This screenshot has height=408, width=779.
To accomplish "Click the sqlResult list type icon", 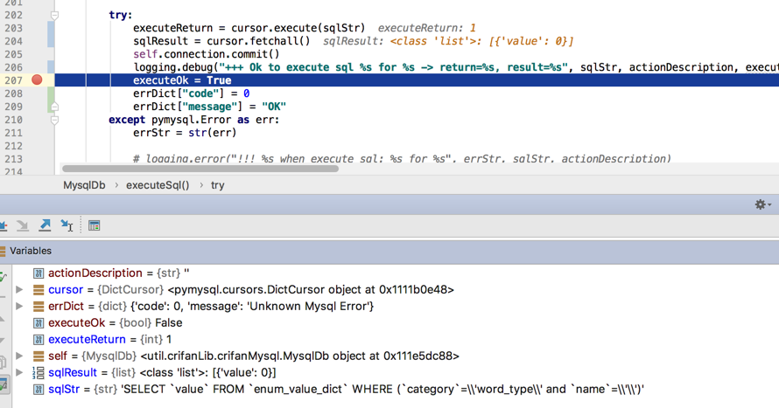I will click(39, 373).
